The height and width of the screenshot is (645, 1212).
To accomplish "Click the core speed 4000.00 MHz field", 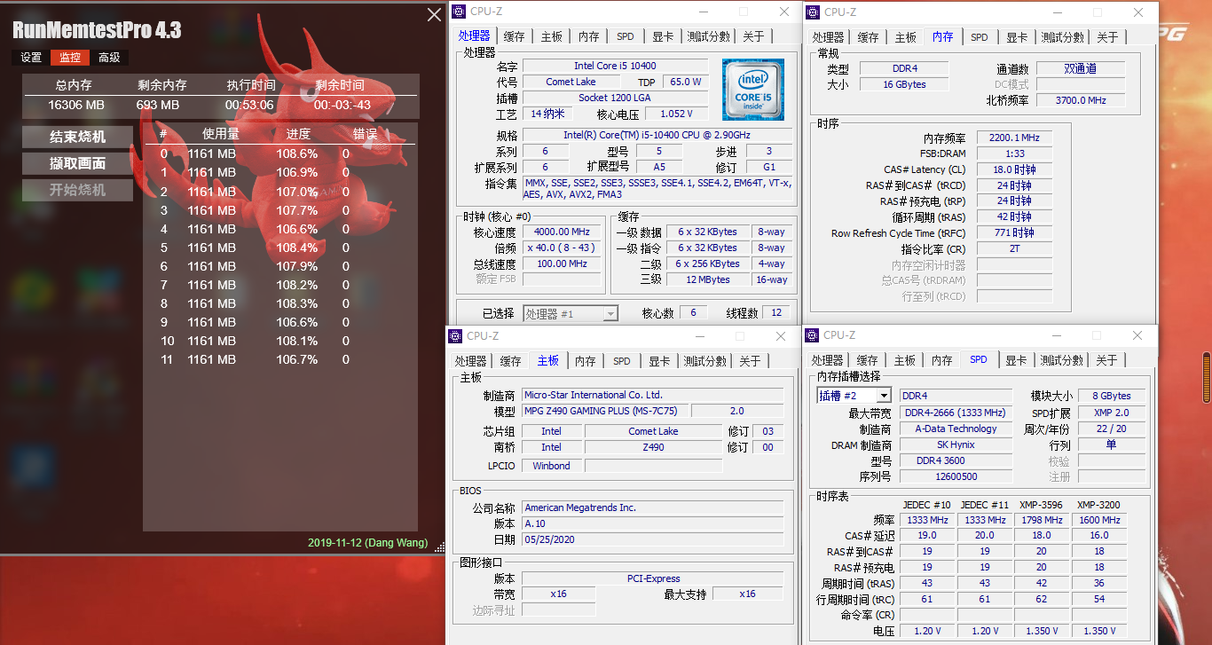I will pos(563,232).
